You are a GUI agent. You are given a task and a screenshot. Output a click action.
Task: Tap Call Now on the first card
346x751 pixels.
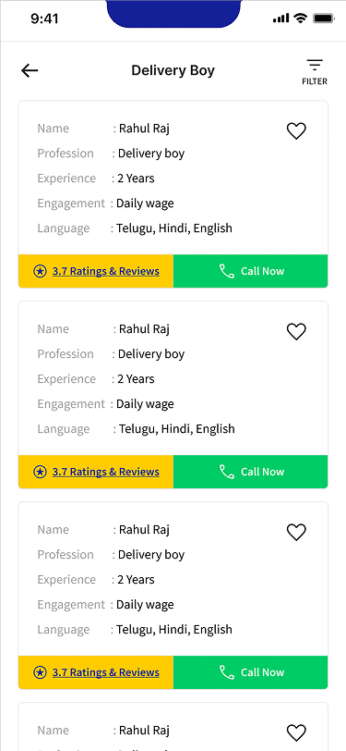click(250, 271)
